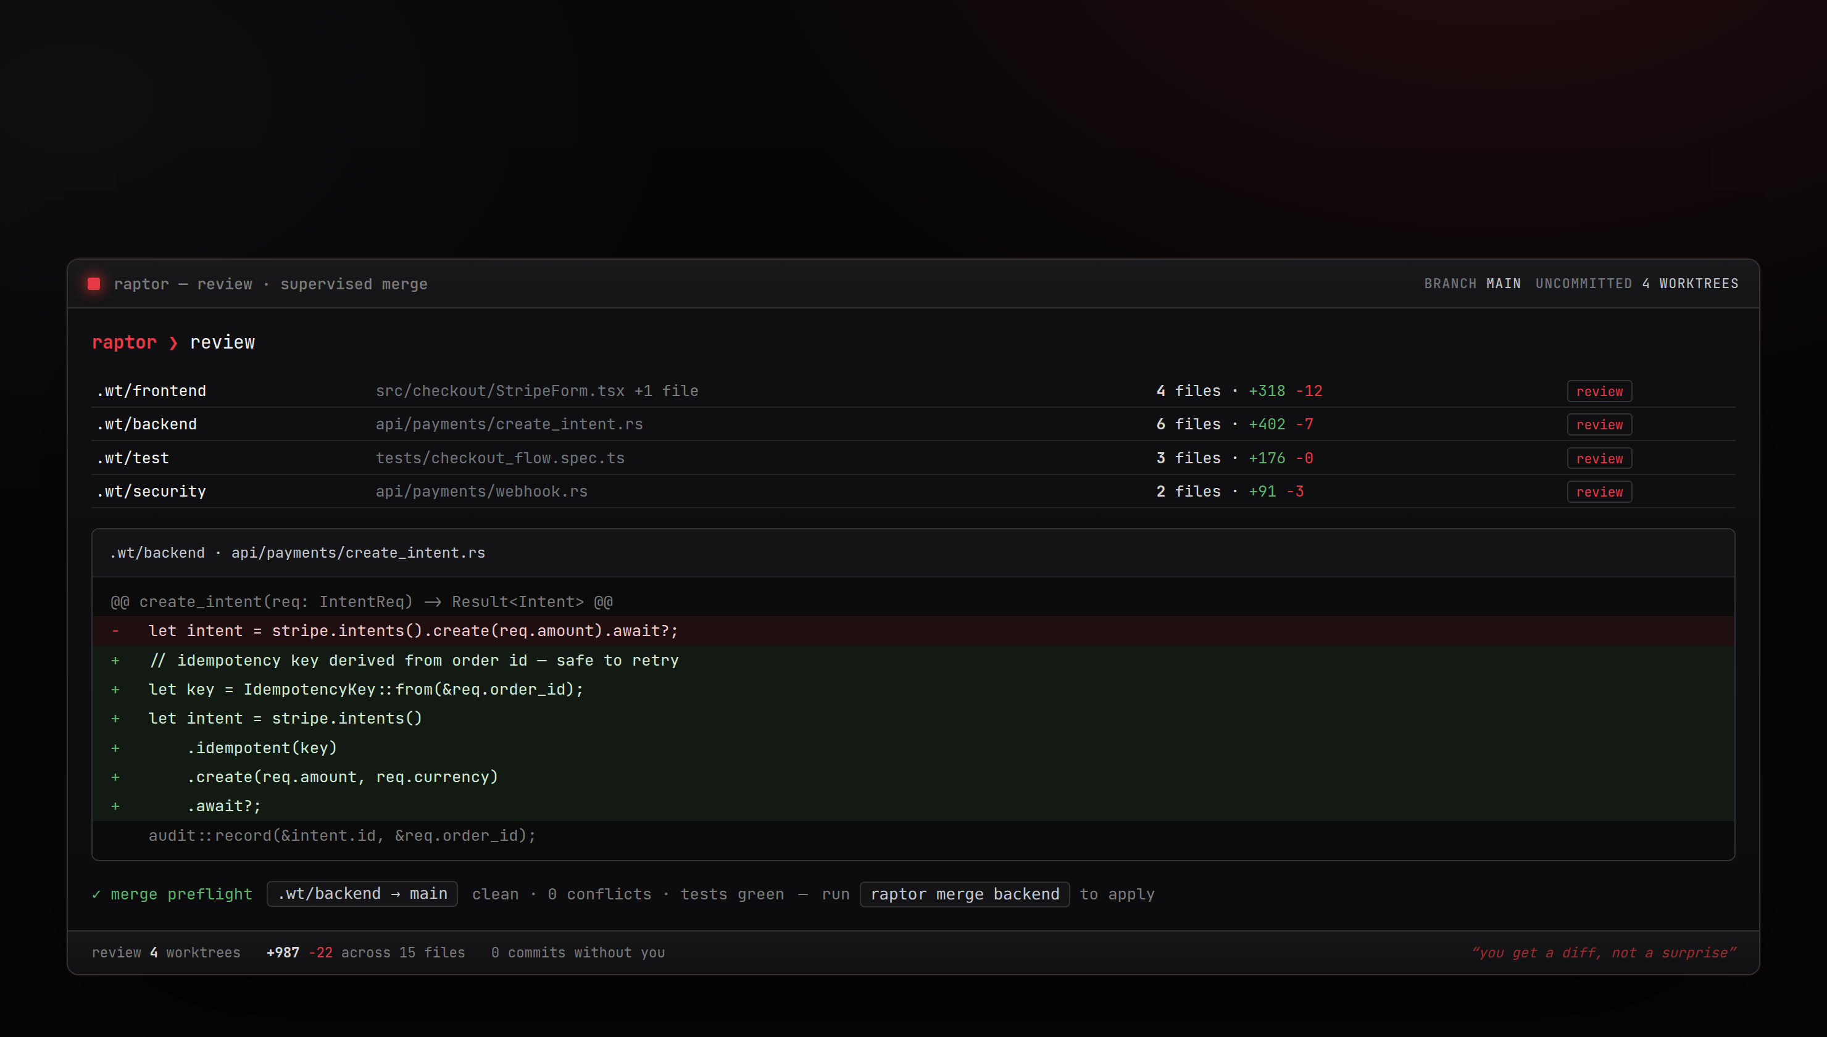The width and height of the screenshot is (1827, 1037).
Task: Select the .wt/test worktree name
Action: click(133, 458)
